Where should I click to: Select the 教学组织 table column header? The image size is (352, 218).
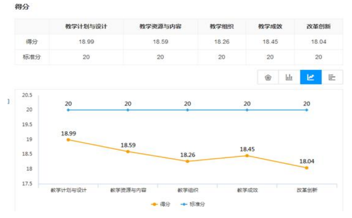(222, 27)
